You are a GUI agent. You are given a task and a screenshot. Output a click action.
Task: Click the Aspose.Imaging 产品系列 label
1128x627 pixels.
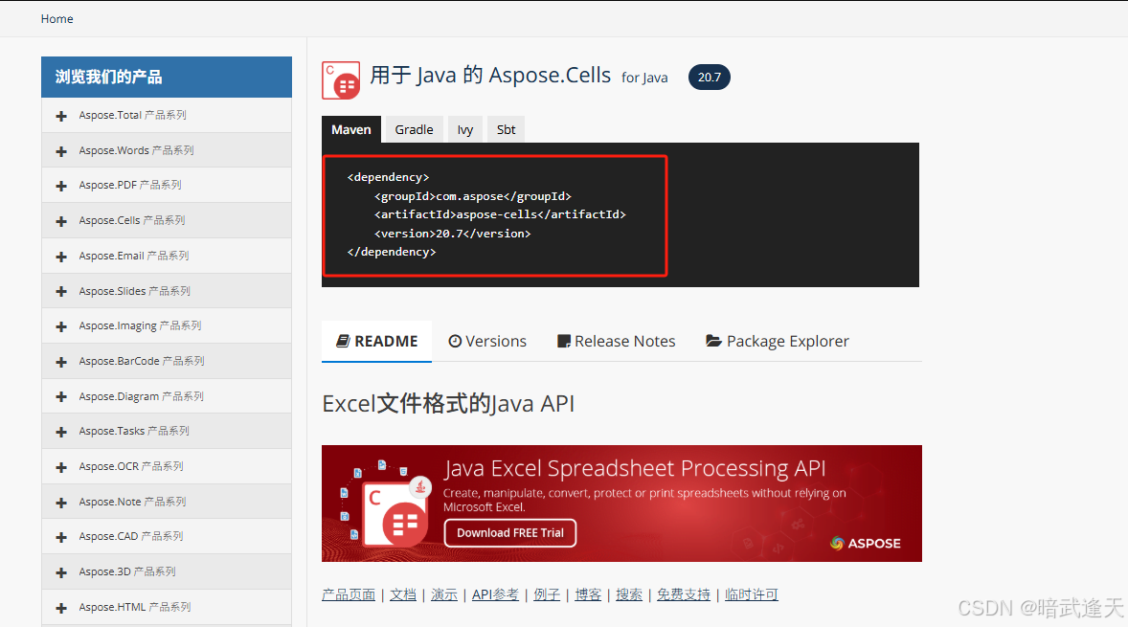pos(140,325)
